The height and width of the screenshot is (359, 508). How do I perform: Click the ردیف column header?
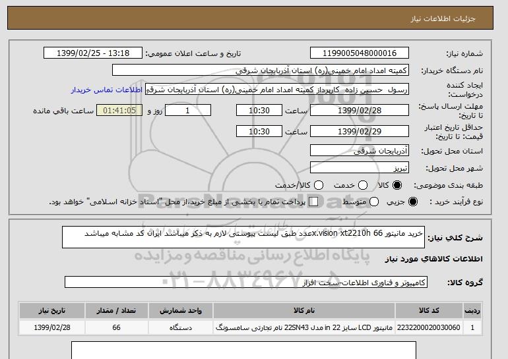472,310
